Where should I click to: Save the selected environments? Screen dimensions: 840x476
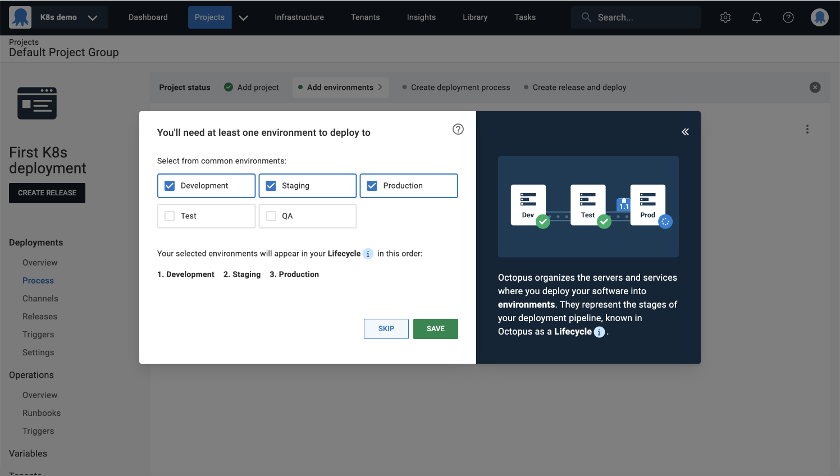(435, 329)
